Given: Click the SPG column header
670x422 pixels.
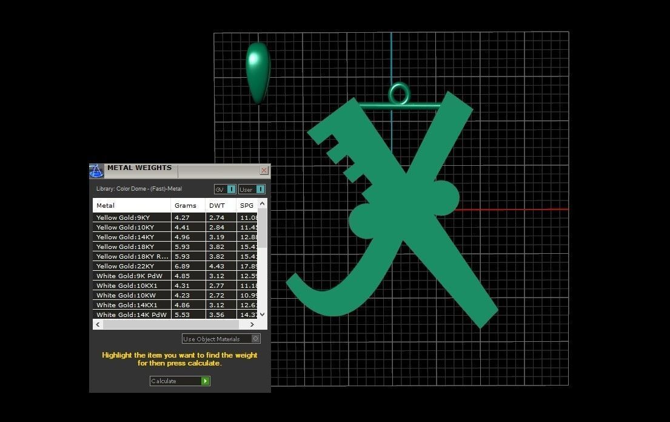Looking at the screenshot, I should pos(247,205).
